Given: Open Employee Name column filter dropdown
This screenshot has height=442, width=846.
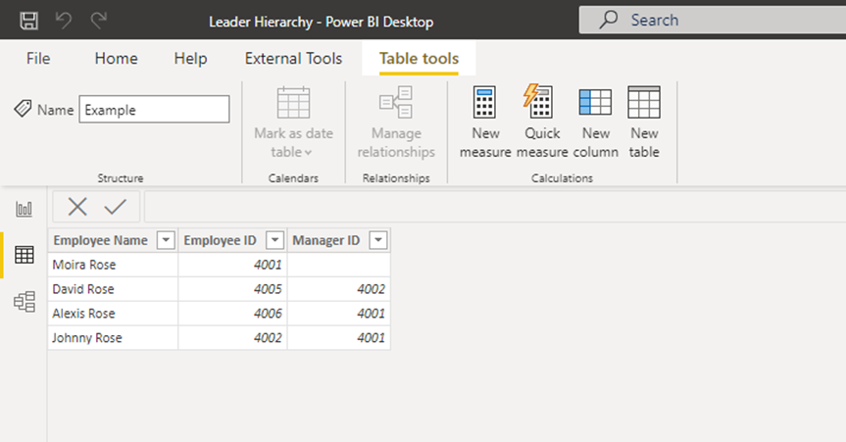Looking at the screenshot, I should [x=166, y=241].
